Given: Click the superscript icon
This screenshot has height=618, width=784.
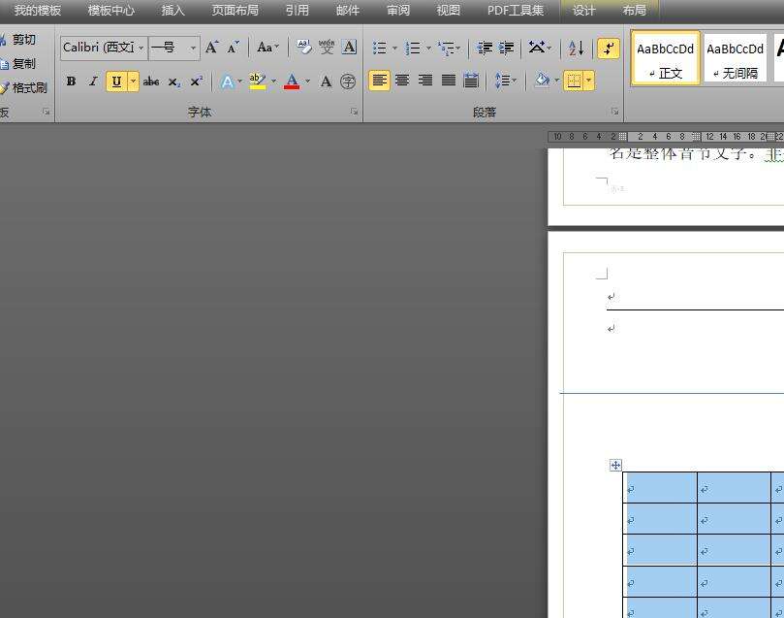Looking at the screenshot, I should point(196,81).
